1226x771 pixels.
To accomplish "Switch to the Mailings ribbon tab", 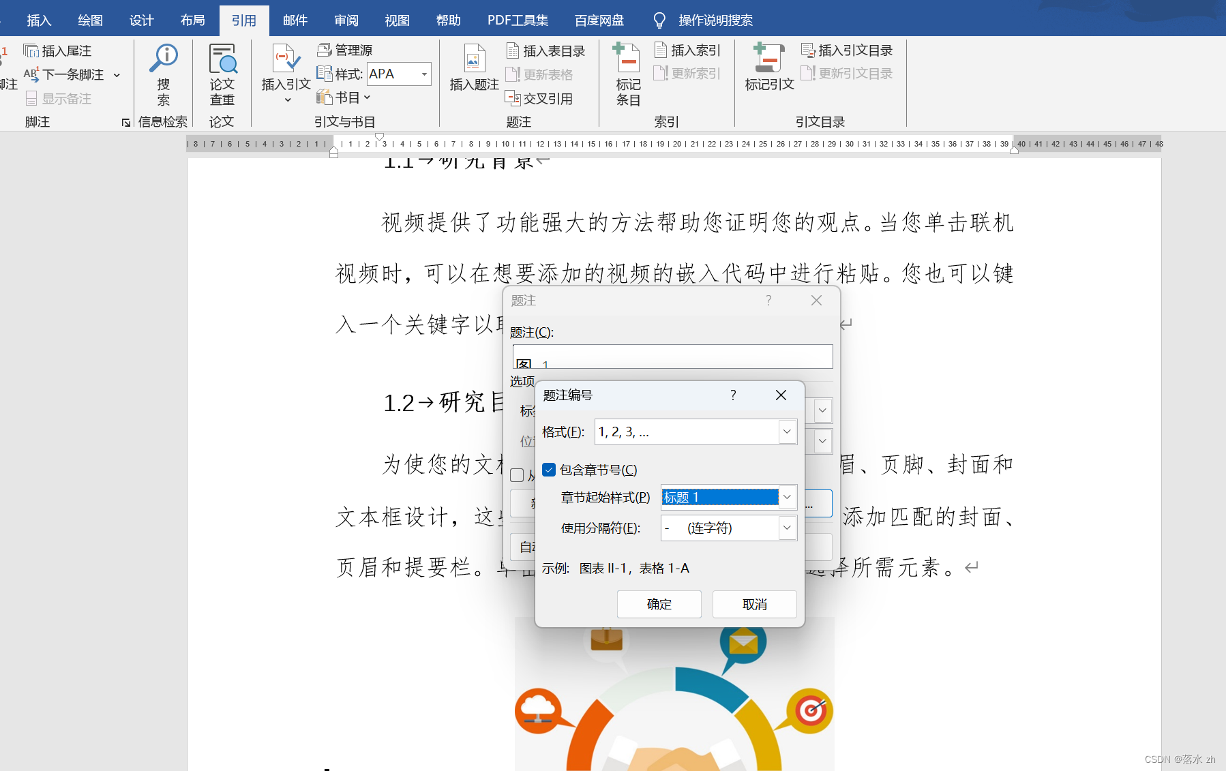I will [x=295, y=20].
